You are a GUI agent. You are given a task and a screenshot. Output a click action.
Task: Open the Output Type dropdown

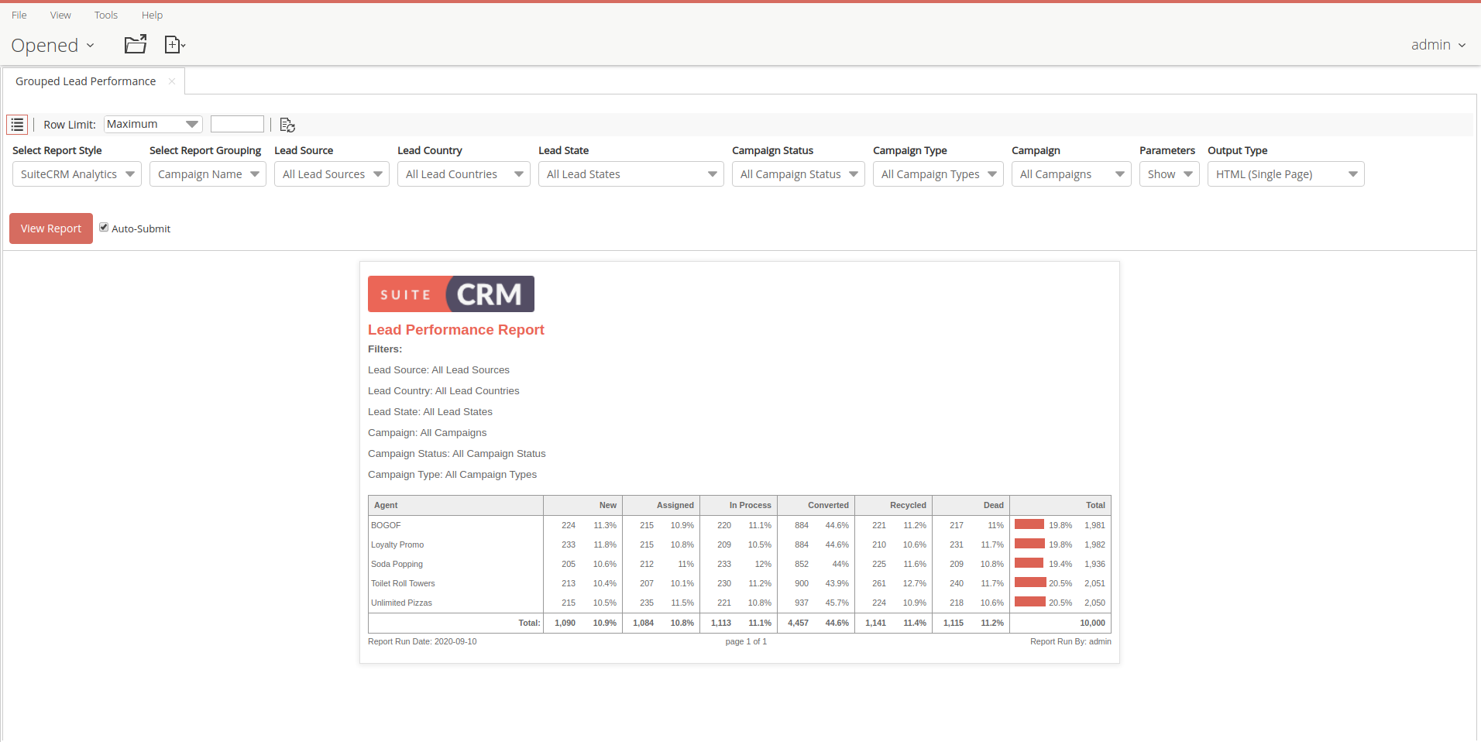click(1285, 174)
